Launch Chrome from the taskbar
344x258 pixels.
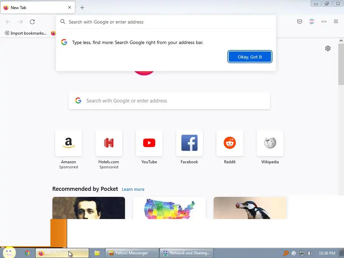tap(27, 253)
